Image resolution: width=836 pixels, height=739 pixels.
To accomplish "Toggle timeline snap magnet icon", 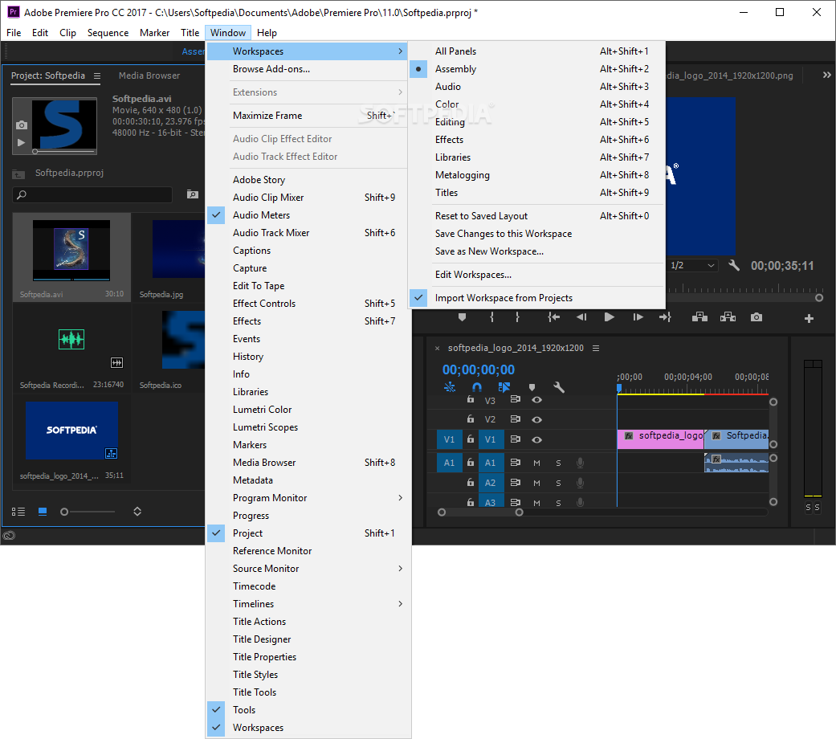I will pos(477,387).
